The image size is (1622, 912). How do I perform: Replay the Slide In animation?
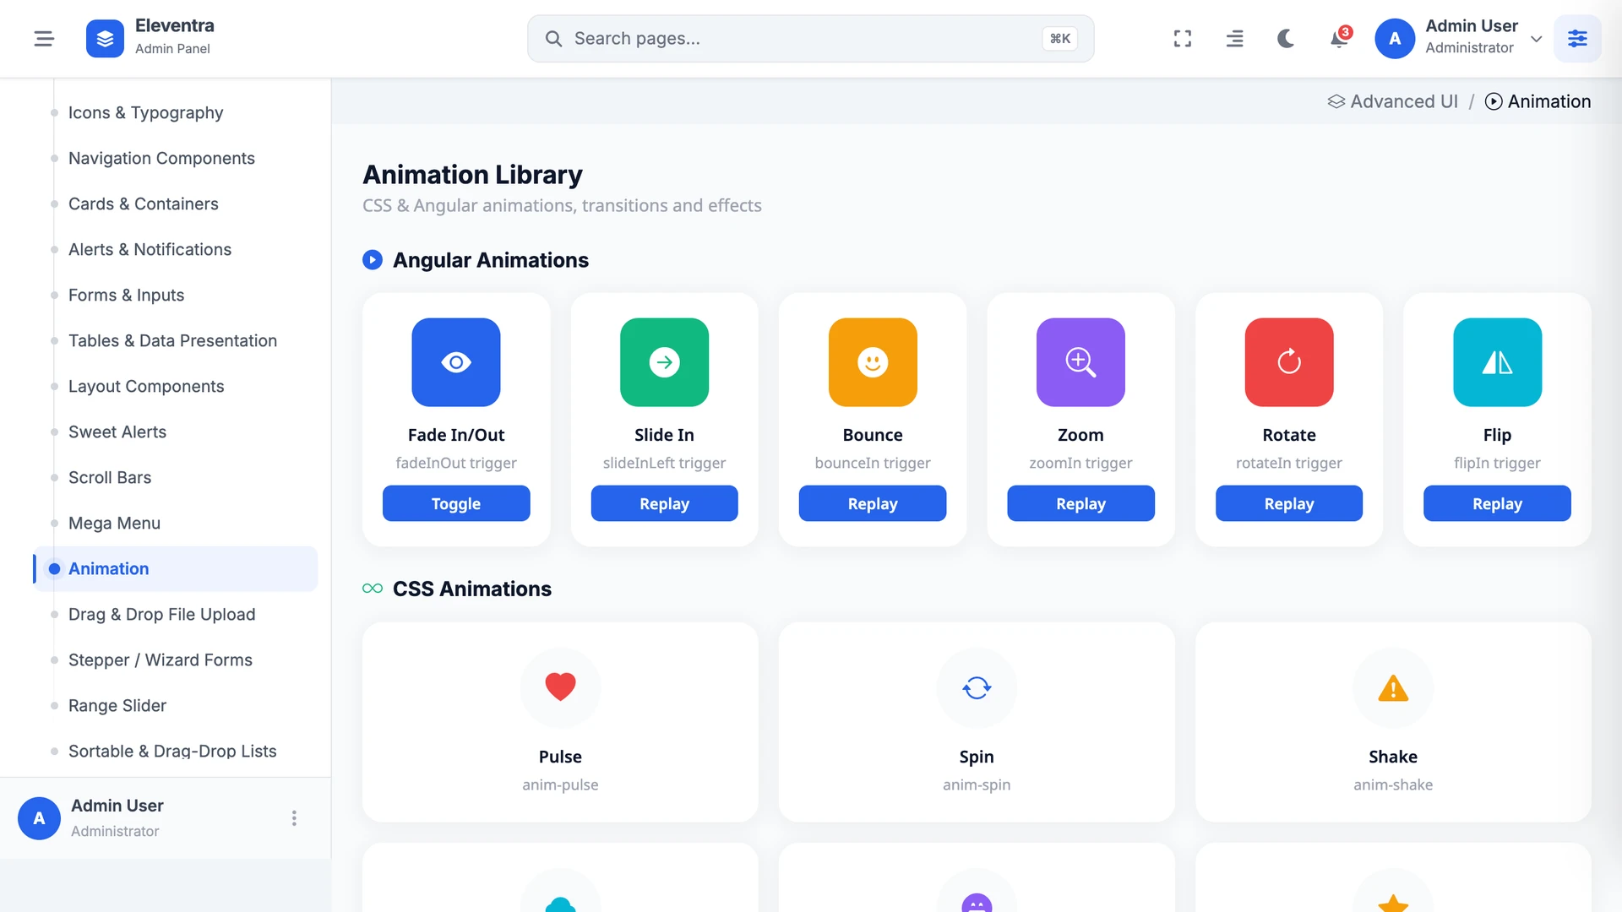(664, 503)
